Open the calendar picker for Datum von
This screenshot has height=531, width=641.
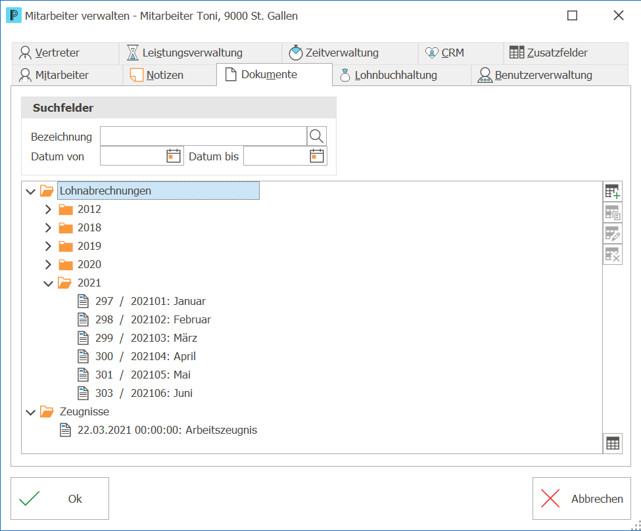[x=174, y=156]
